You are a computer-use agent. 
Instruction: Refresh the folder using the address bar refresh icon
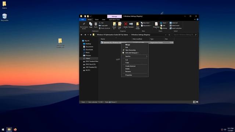click(169, 35)
